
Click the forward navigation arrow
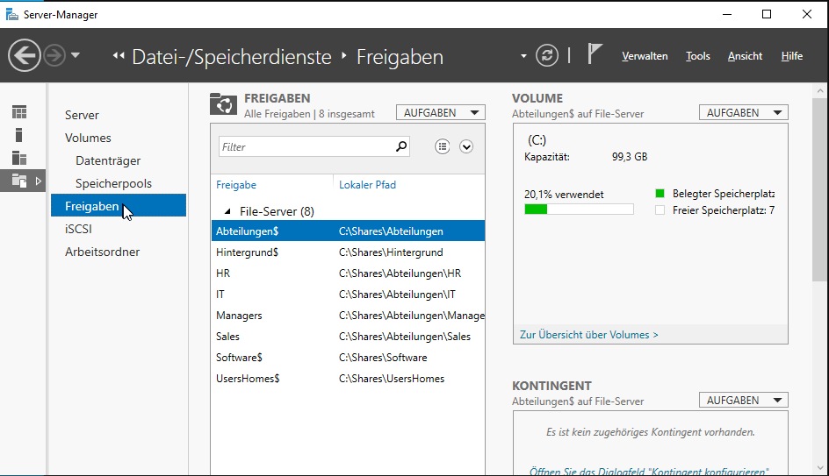pyautogui.click(x=54, y=55)
